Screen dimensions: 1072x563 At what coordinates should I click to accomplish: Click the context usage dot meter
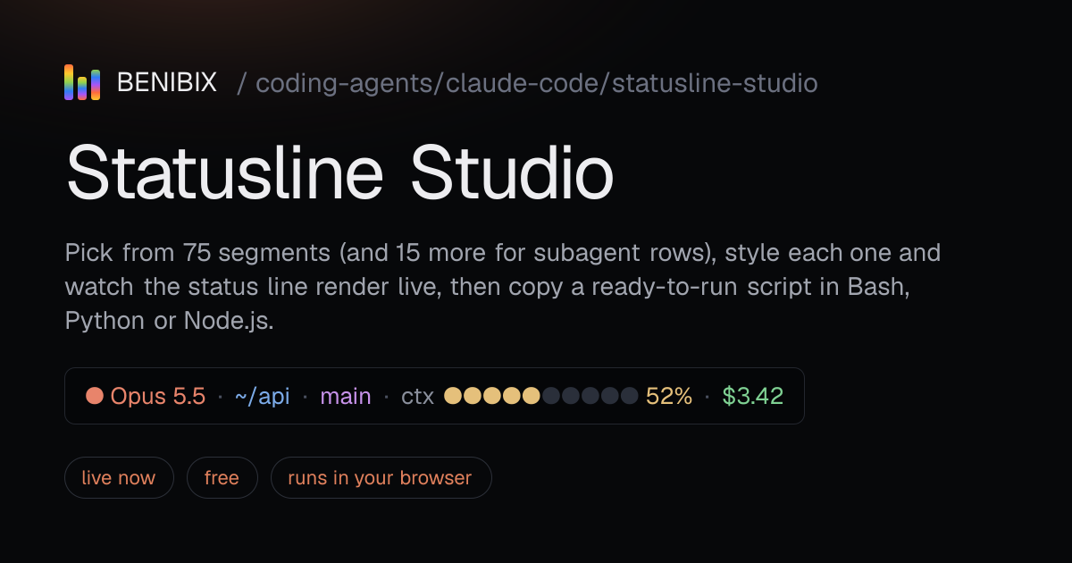point(541,396)
